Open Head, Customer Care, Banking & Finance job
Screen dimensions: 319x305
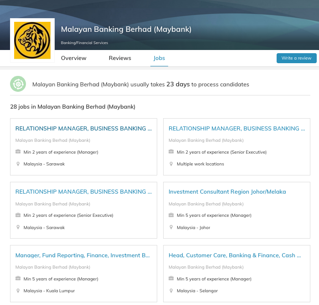pos(235,255)
